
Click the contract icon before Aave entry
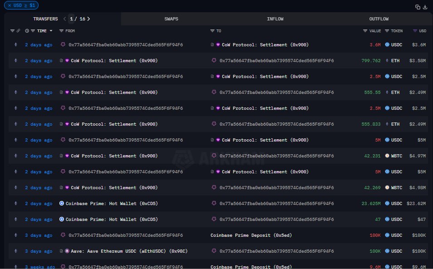pyautogui.click(x=61, y=251)
